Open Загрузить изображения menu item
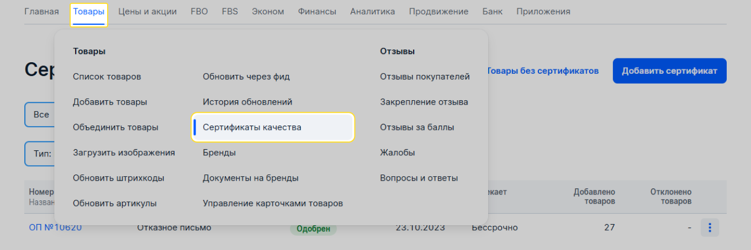Screen dimensions: 751x250 pyautogui.click(x=124, y=153)
